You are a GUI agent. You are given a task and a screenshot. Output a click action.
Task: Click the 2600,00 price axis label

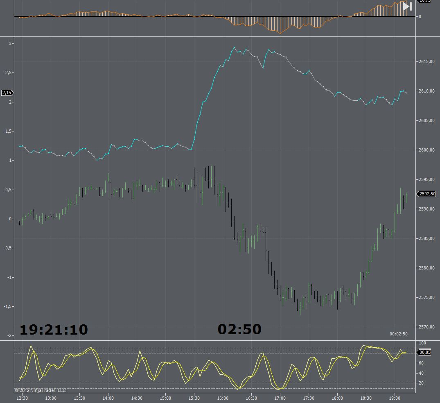point(426,150)
